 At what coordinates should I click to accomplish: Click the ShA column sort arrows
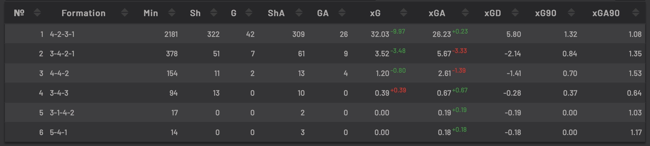click(299, 13)
